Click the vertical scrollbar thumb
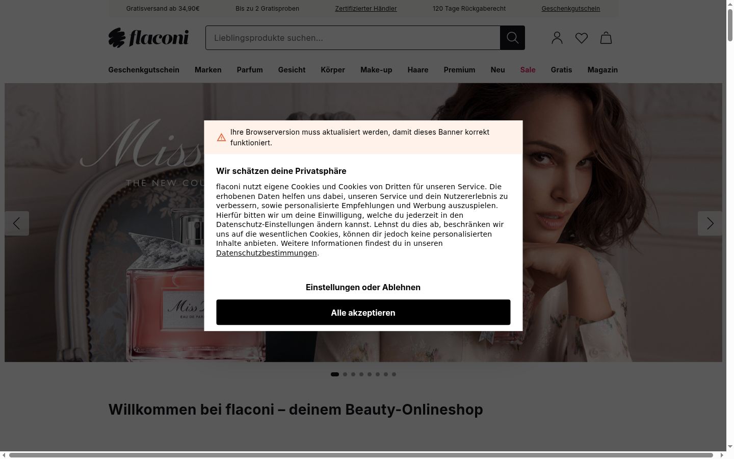This screenshot has height=459, width=734. coord(730,24)
